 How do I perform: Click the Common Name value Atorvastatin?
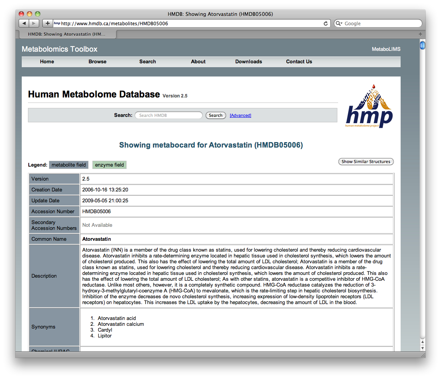coord(96,239)
